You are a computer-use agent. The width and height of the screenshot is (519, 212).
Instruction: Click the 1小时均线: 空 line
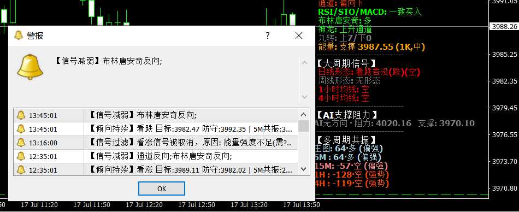point(343,89)
